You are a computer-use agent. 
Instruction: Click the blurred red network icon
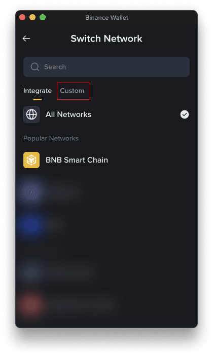tap(31, 305)
